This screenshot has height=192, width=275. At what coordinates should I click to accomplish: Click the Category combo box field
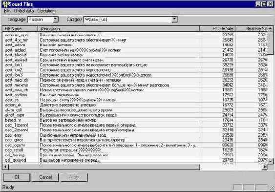tap(130, 19)
